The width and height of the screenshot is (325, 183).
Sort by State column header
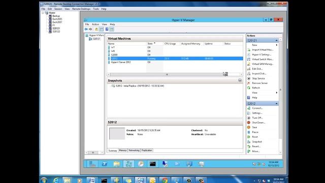[154, 44]
